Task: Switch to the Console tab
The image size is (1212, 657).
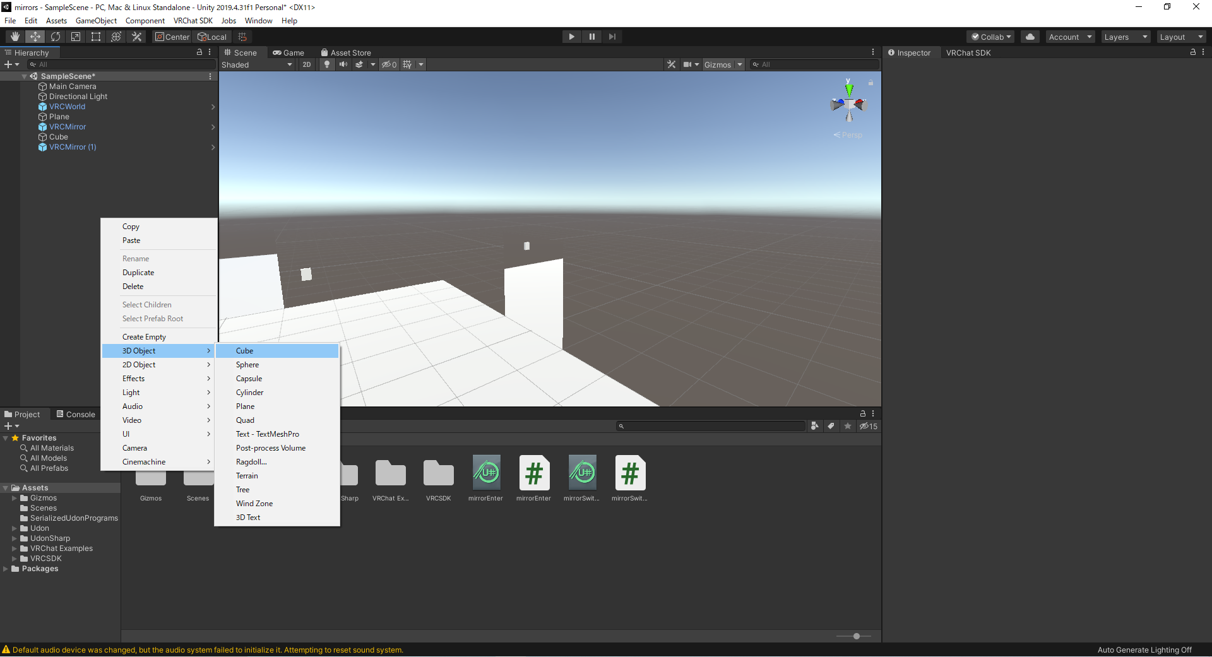Action: (76, 414)
